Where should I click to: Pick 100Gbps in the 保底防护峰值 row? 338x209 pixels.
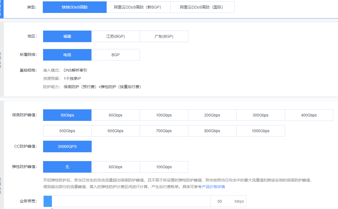tap(164, 115)
